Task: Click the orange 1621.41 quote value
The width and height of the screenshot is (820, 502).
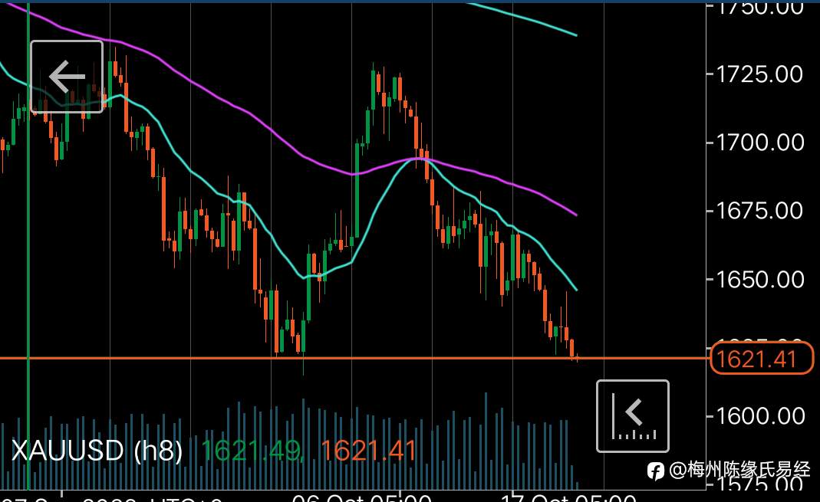Action: [368, 451]
